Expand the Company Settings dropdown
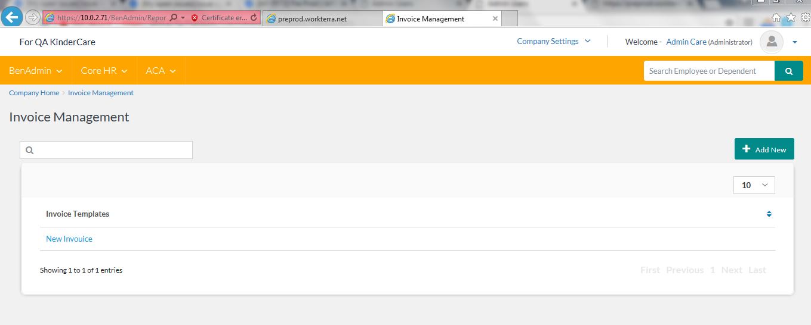This screenshot has height=325, width=811. 553,41
